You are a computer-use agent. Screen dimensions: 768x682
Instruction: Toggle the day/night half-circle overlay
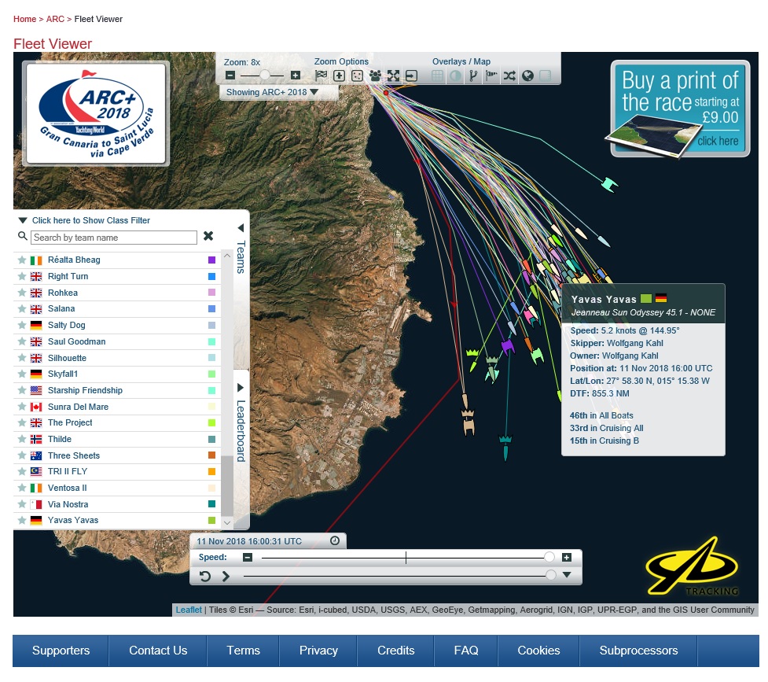[x=455, y=76]
